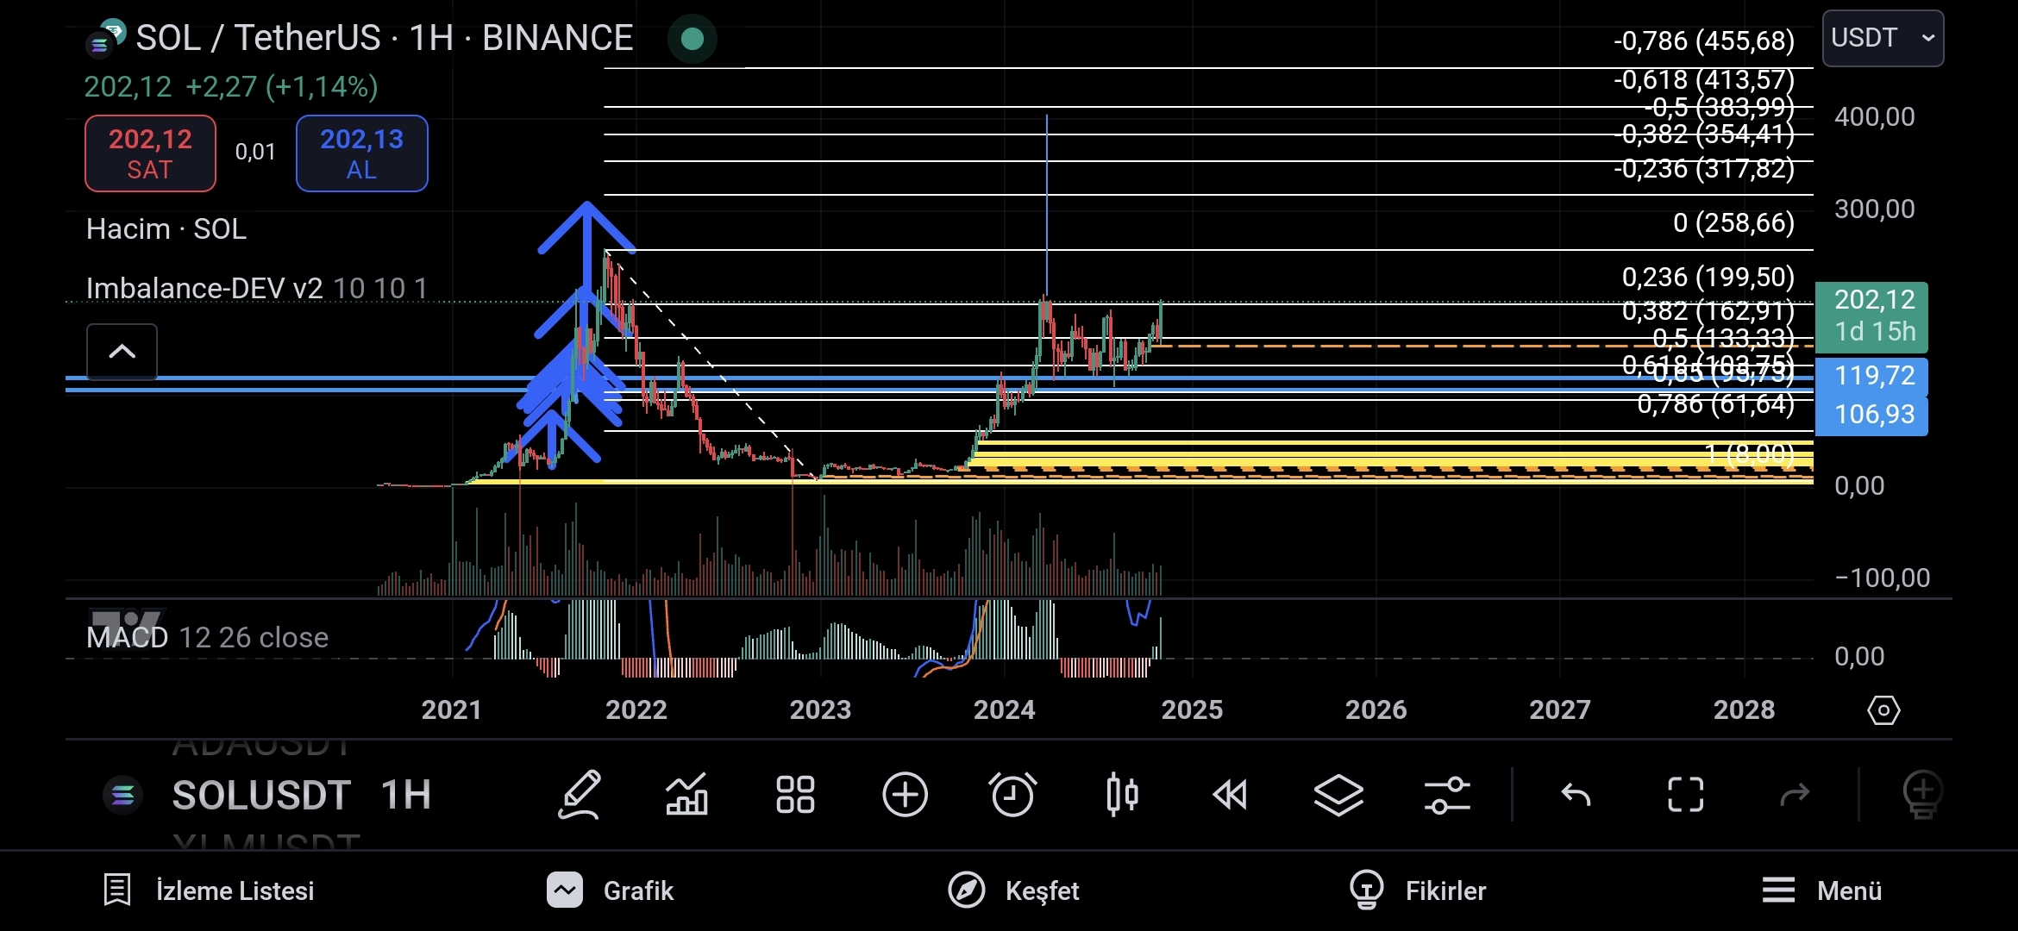Open chart settings sliders icon
2018x931 pixels.
tap(1447, 794)
